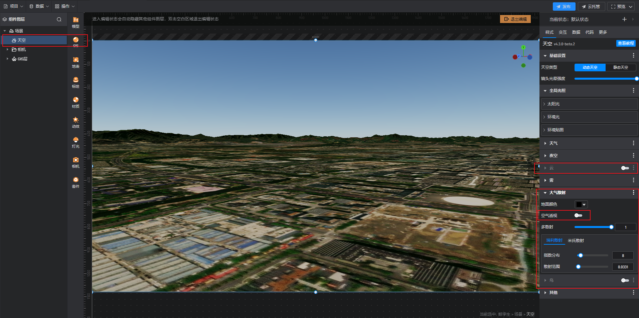Viewport: 639px width, 318px height.
Task: Click the 散射范围 value input field
Action: 623,267
